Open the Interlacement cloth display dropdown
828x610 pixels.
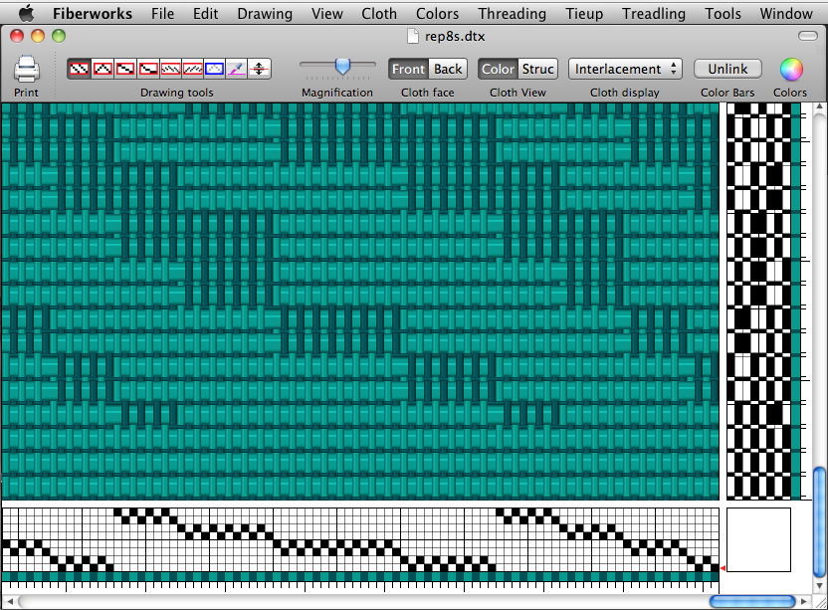point(625,69)
